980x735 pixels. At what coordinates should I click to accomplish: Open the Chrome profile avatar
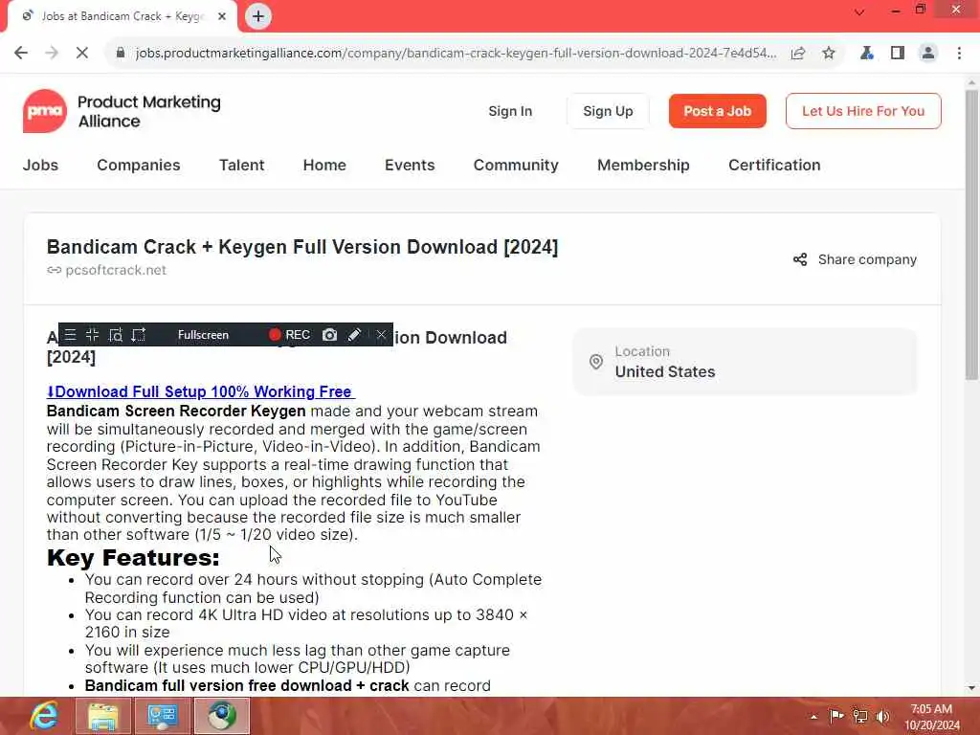[x=928, y=54]
